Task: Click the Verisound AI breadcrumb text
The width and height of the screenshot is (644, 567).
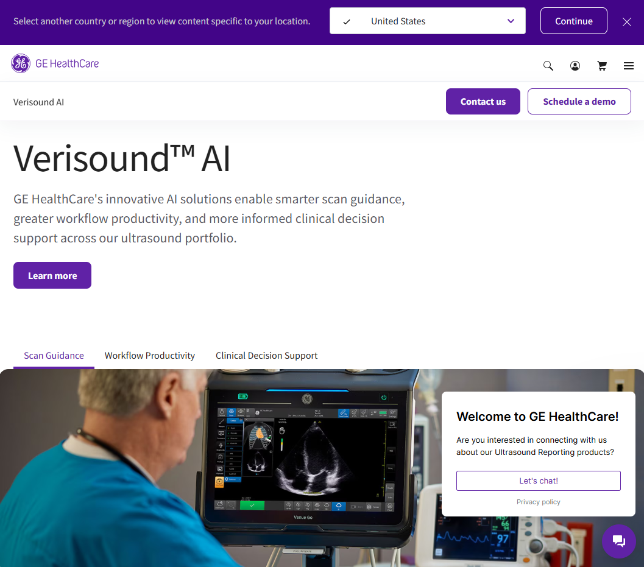Action: pos(38,102)
